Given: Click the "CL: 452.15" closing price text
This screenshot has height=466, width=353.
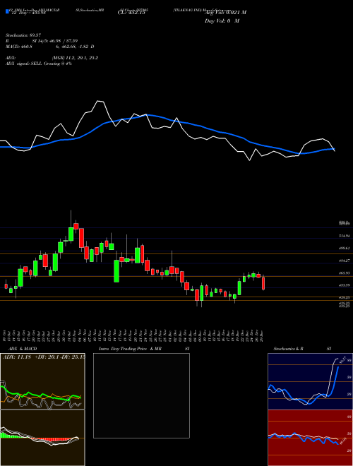Looking at the screenshot, I should click(x=131, y=13).
